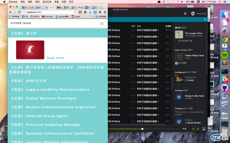The height and width of the screenshot is (143, 230).
Task: Open the Inside bookmark
Action: [76, 17]
